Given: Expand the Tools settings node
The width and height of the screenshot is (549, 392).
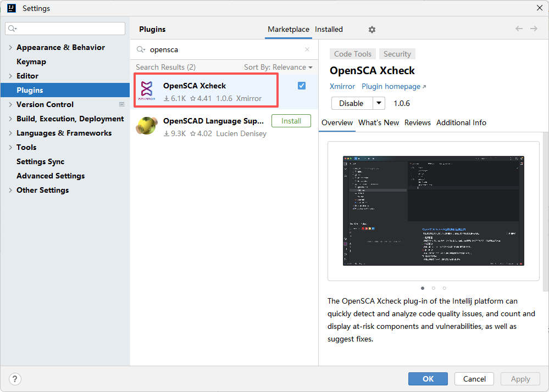Looking at the screenshot, I should (x=10, y=148).
